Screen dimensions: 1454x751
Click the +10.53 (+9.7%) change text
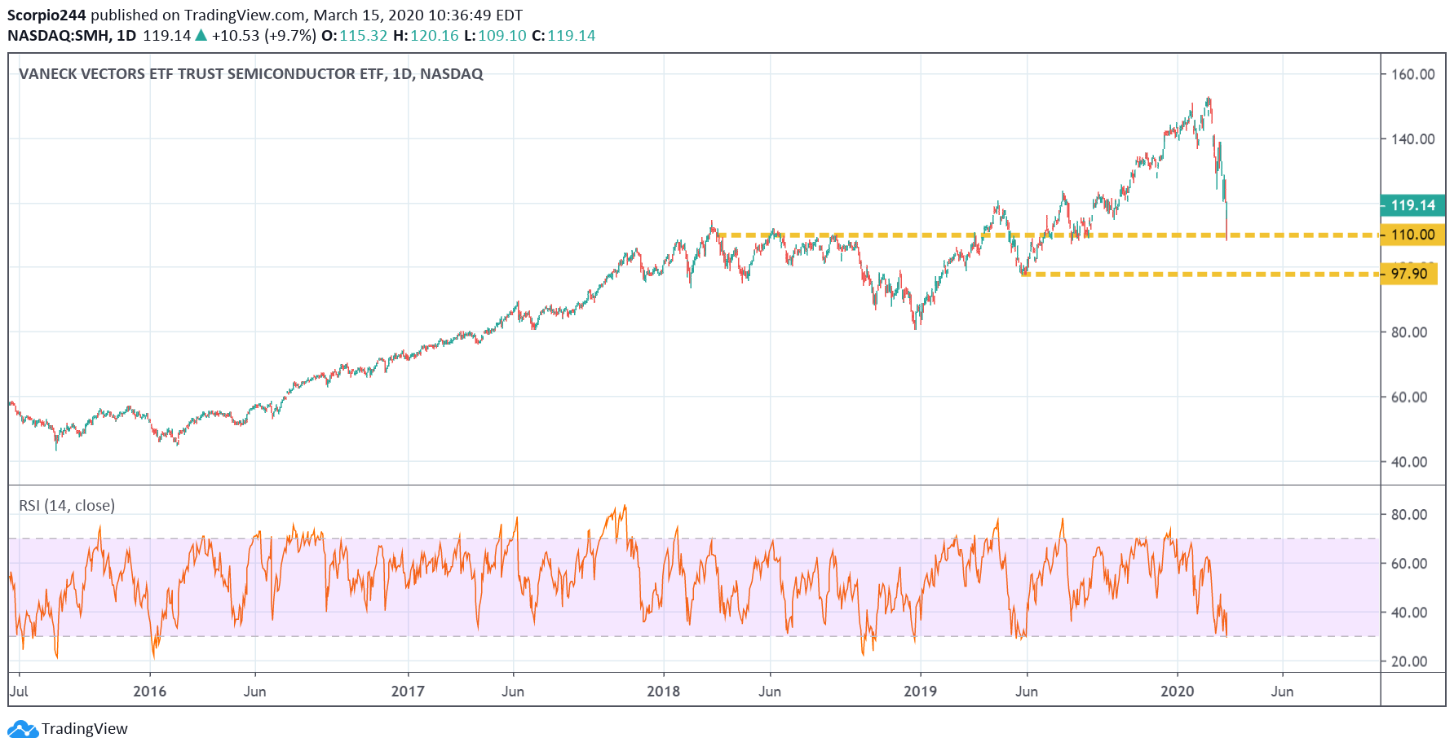263,36
